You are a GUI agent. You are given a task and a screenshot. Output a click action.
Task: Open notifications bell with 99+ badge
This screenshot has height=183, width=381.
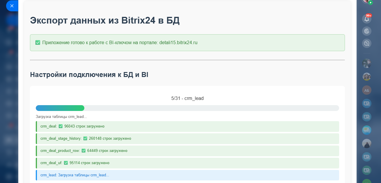coord(367,19)
